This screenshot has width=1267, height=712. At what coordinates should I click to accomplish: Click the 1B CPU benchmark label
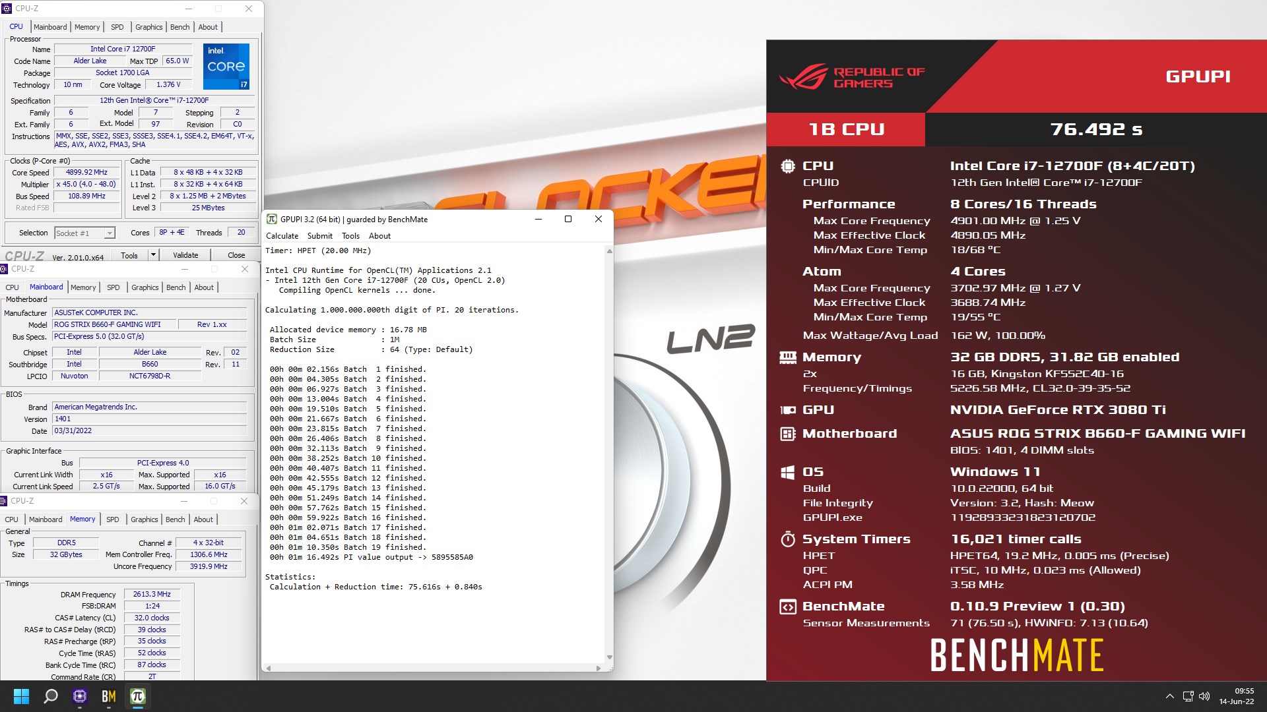(x=846, y=129)
